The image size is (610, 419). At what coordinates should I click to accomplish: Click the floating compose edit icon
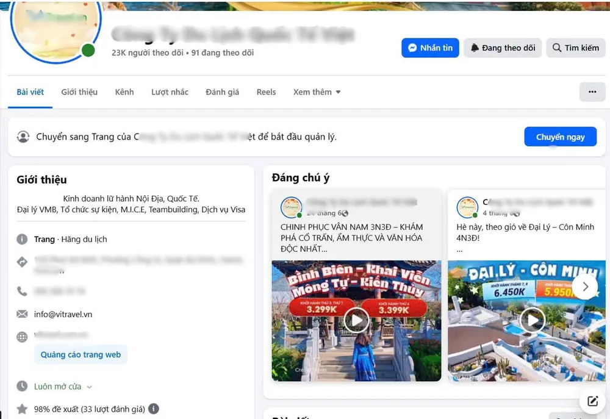coord(592,401)
